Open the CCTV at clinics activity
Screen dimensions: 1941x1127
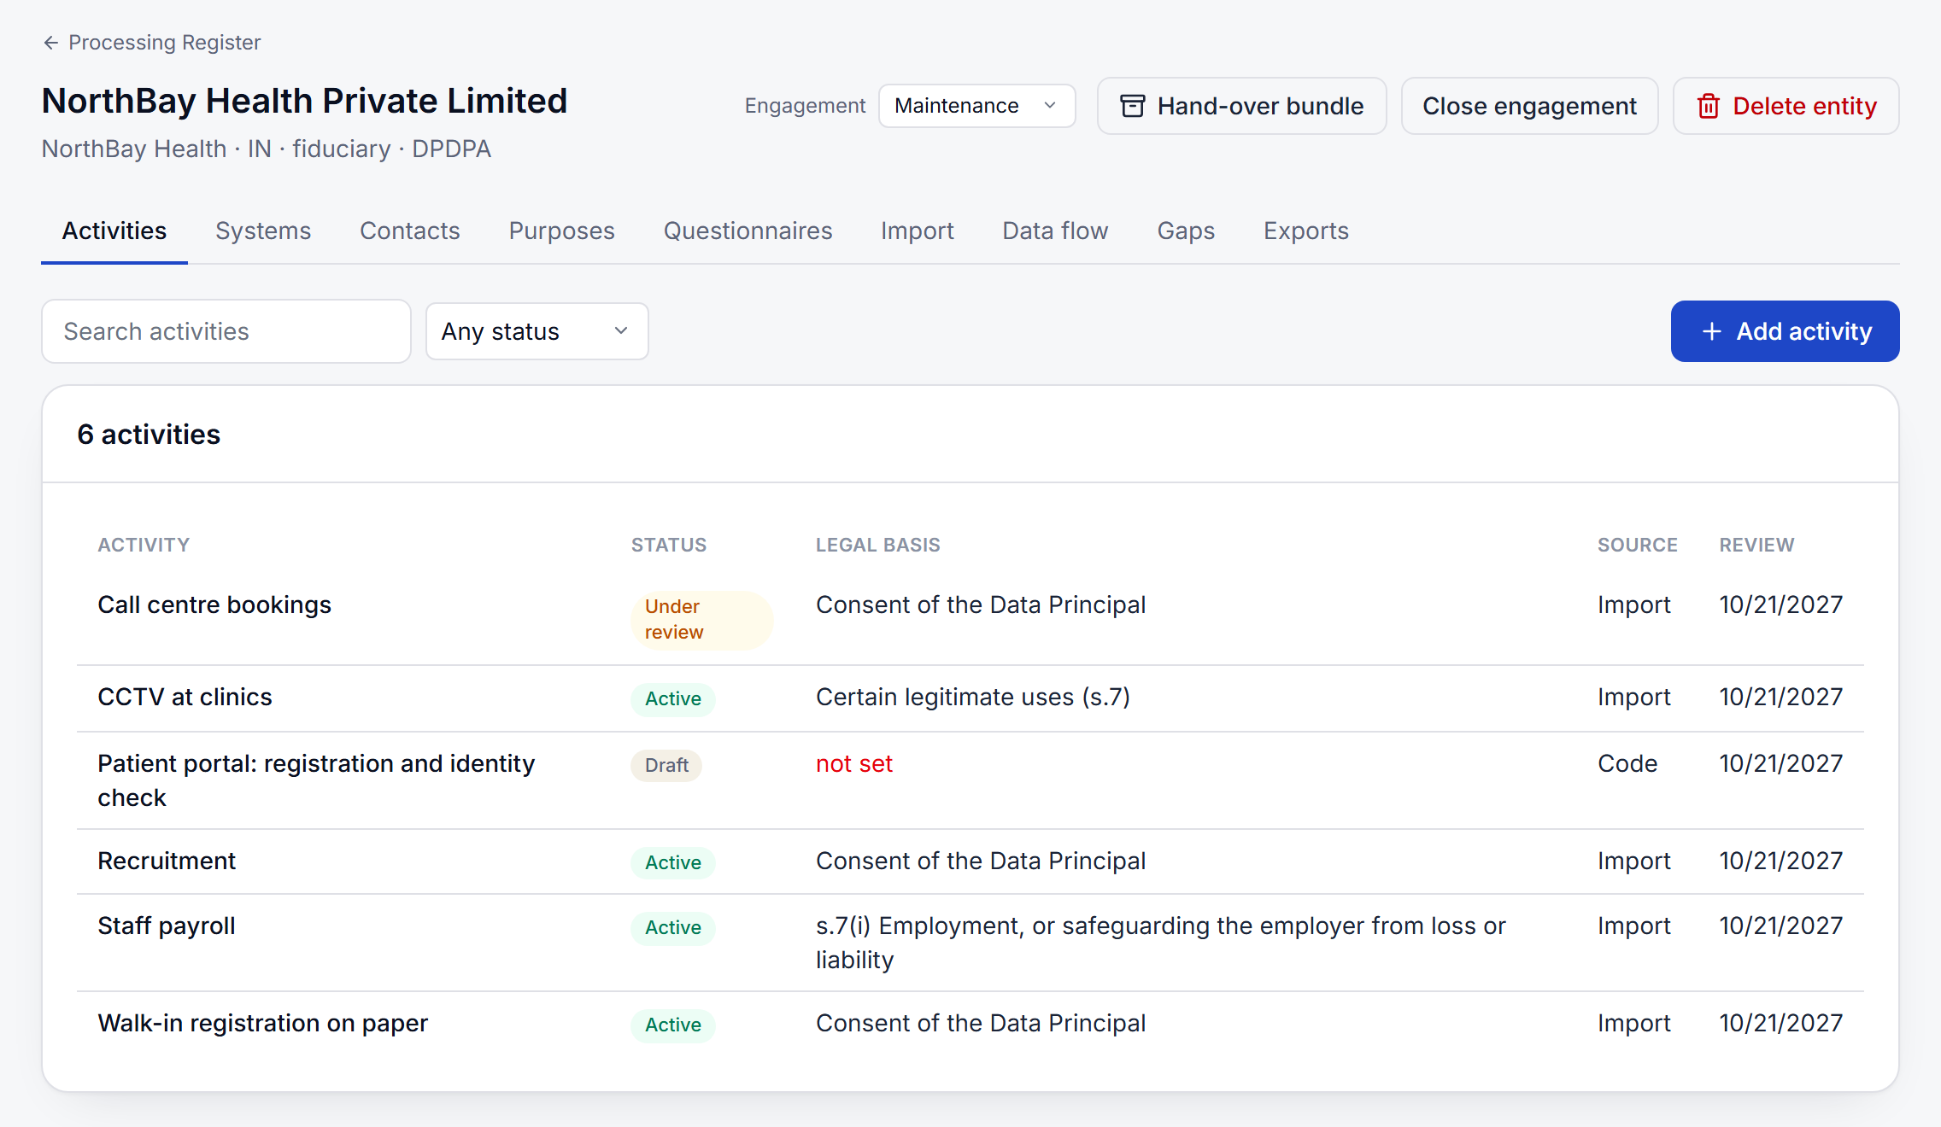pyautogui.click(x=185, y=697)
